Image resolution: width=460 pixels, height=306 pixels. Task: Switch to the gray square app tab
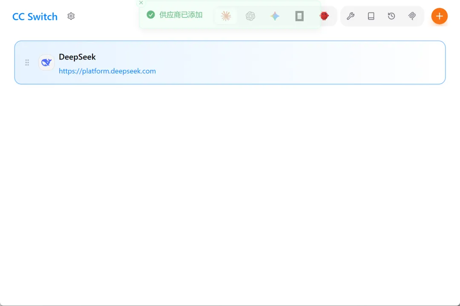[299, 16]
